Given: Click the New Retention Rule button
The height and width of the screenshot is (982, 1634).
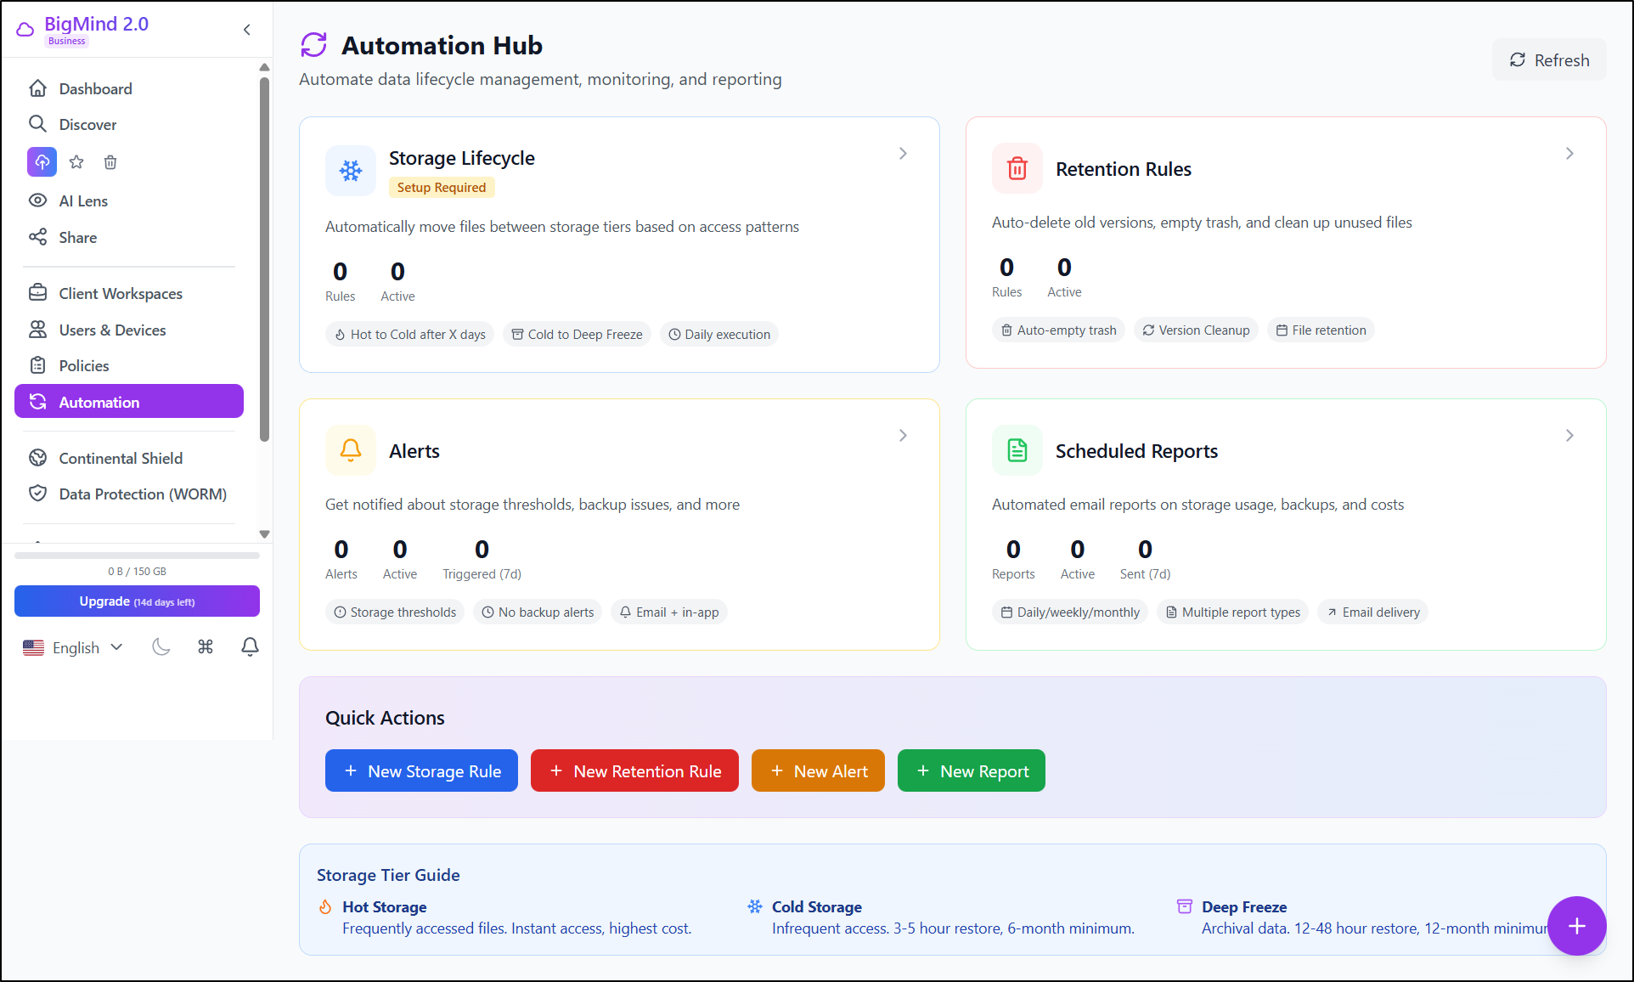Looking at the screenshot, I should [634, 770].
